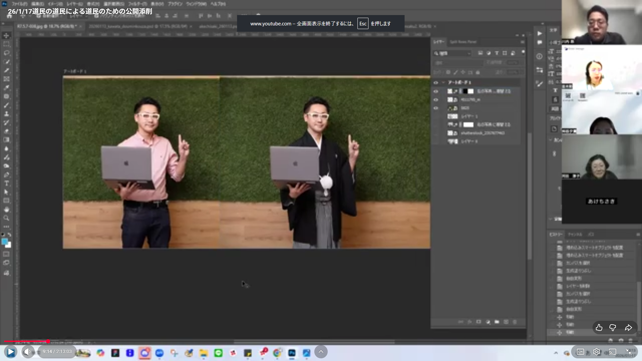Like the video with thumbs up
Image resolution: width=642 pixels, height=361 pixels.
[599, 328]
